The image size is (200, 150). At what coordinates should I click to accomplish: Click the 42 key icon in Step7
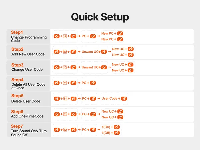click(x=65, y=130)
